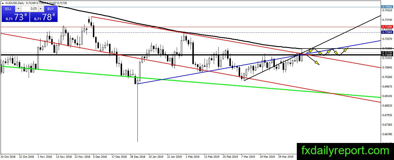Screen dimensions: 394x160
Task: Collapse the one-click trading panel triangle
Action: click(x=3, y=3)
